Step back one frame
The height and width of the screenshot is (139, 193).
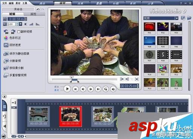click(x=83, y=89)
